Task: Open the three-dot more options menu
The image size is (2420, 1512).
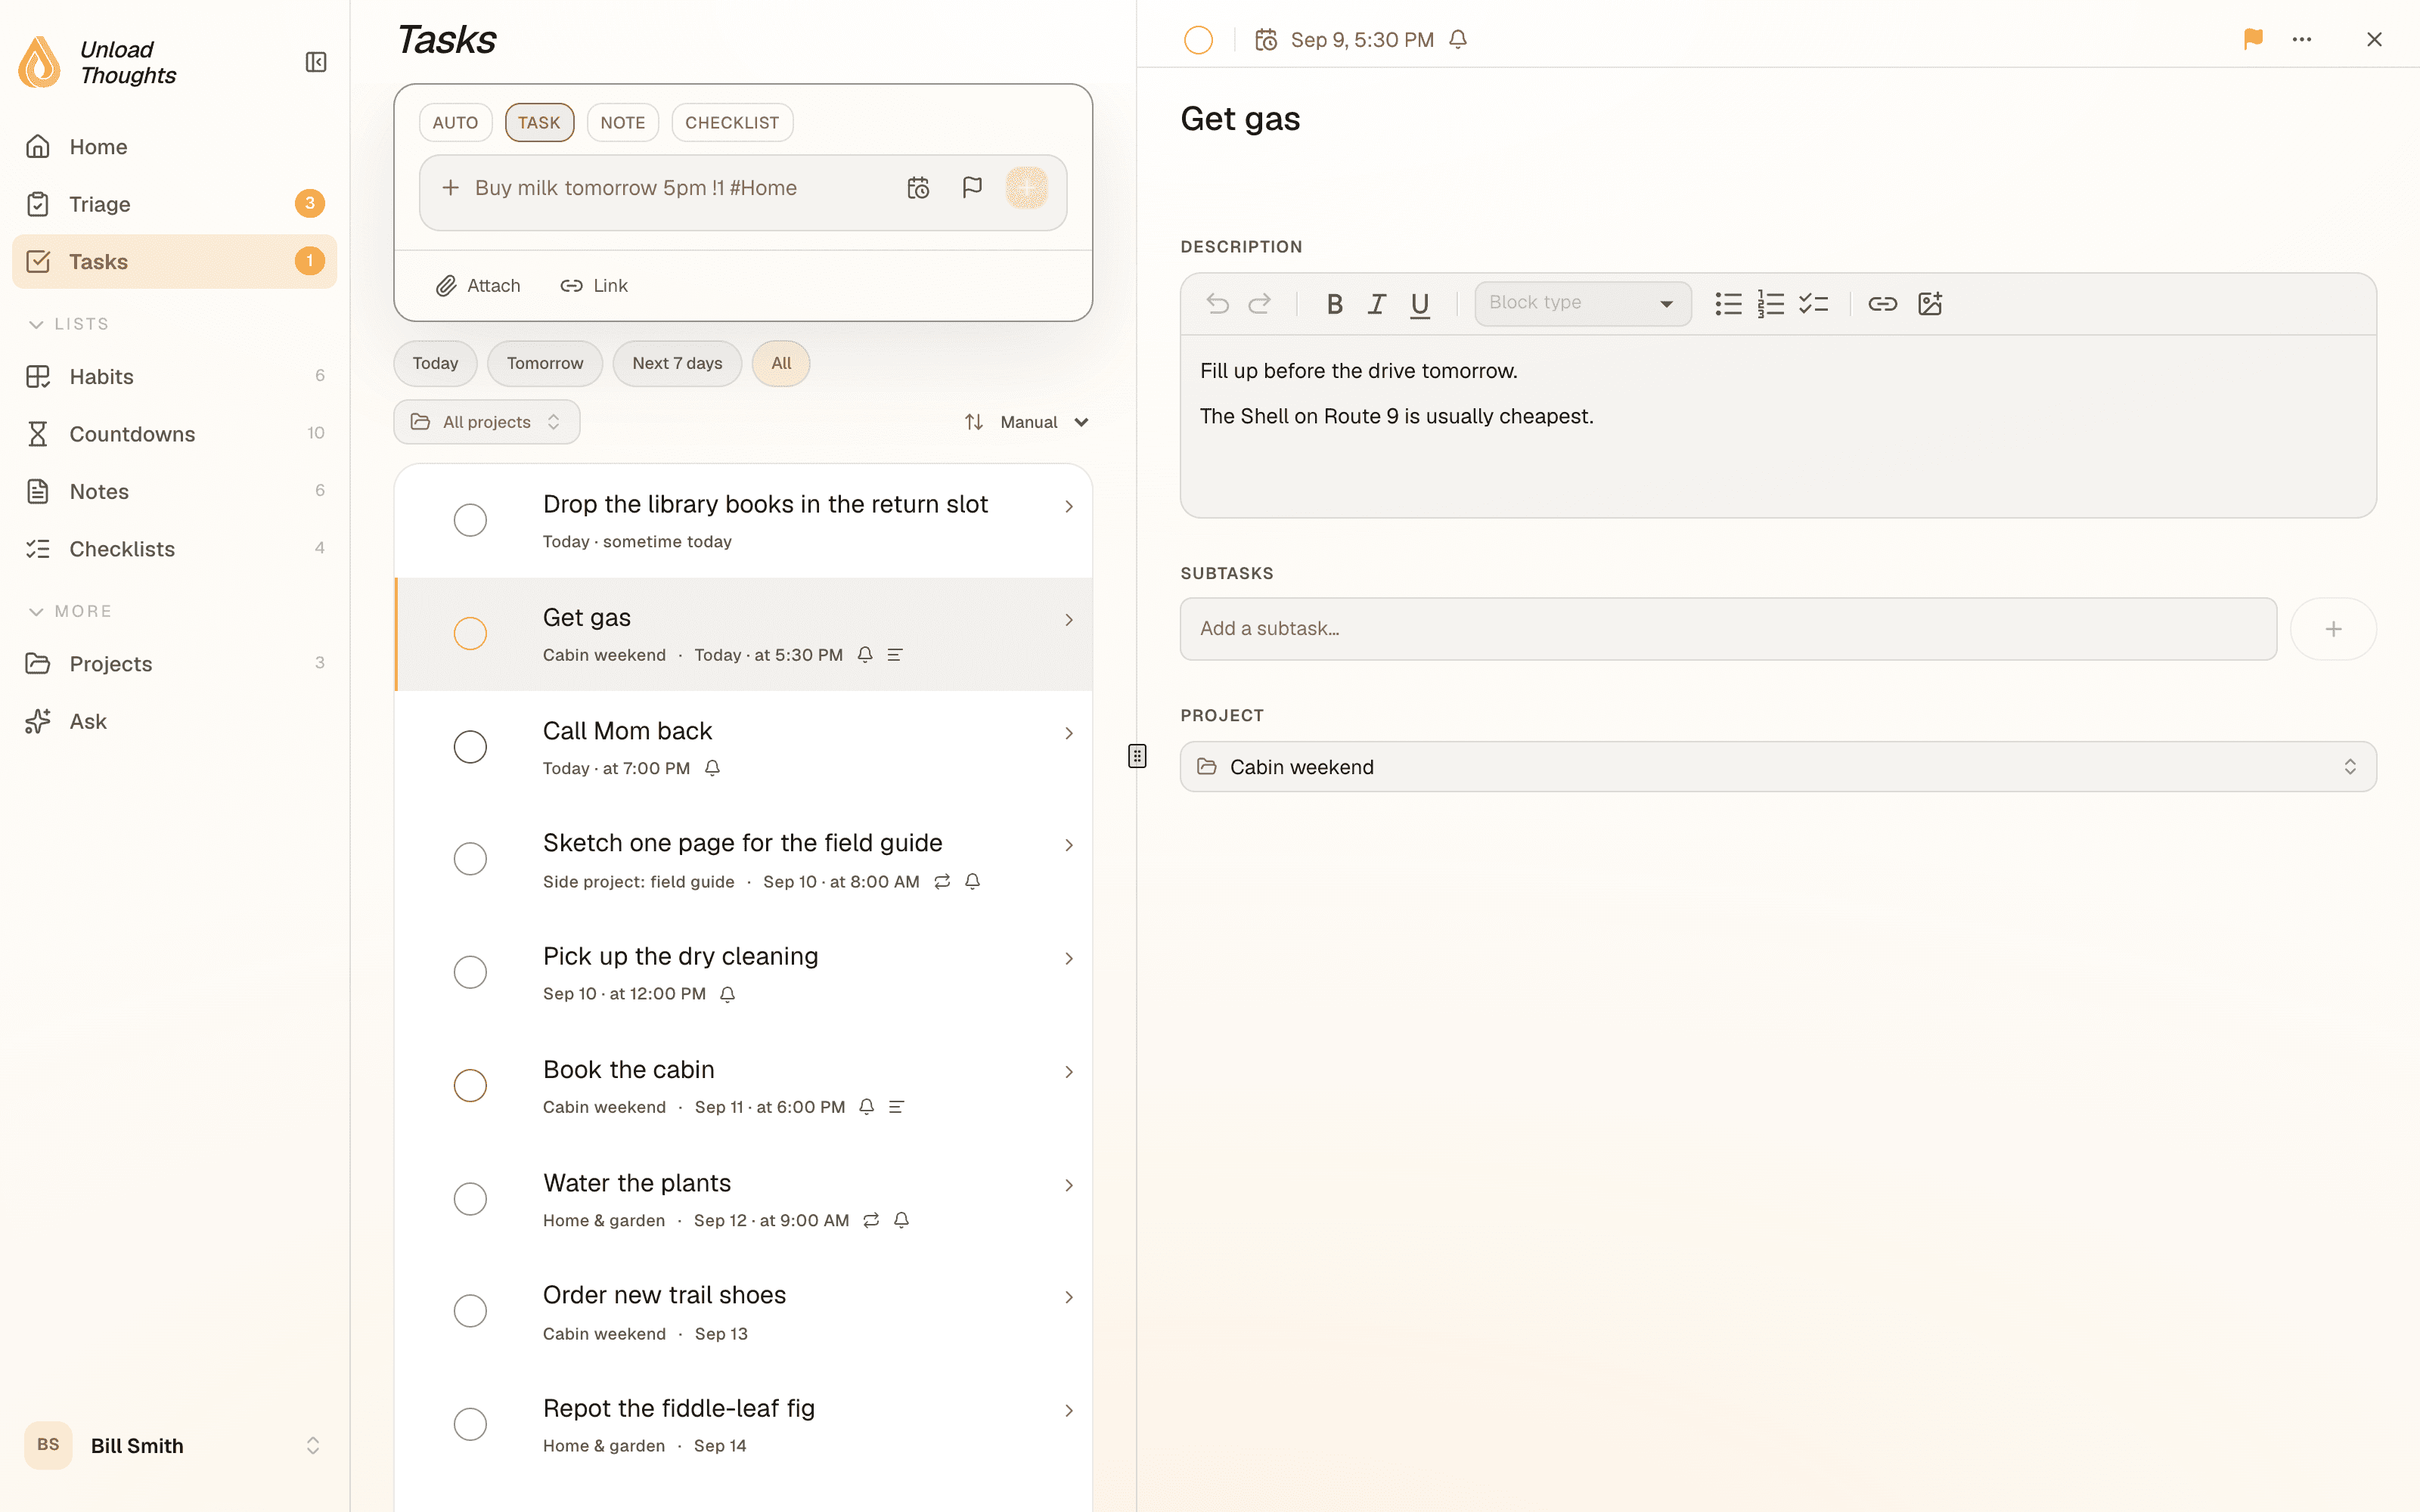Action: 2302,39
